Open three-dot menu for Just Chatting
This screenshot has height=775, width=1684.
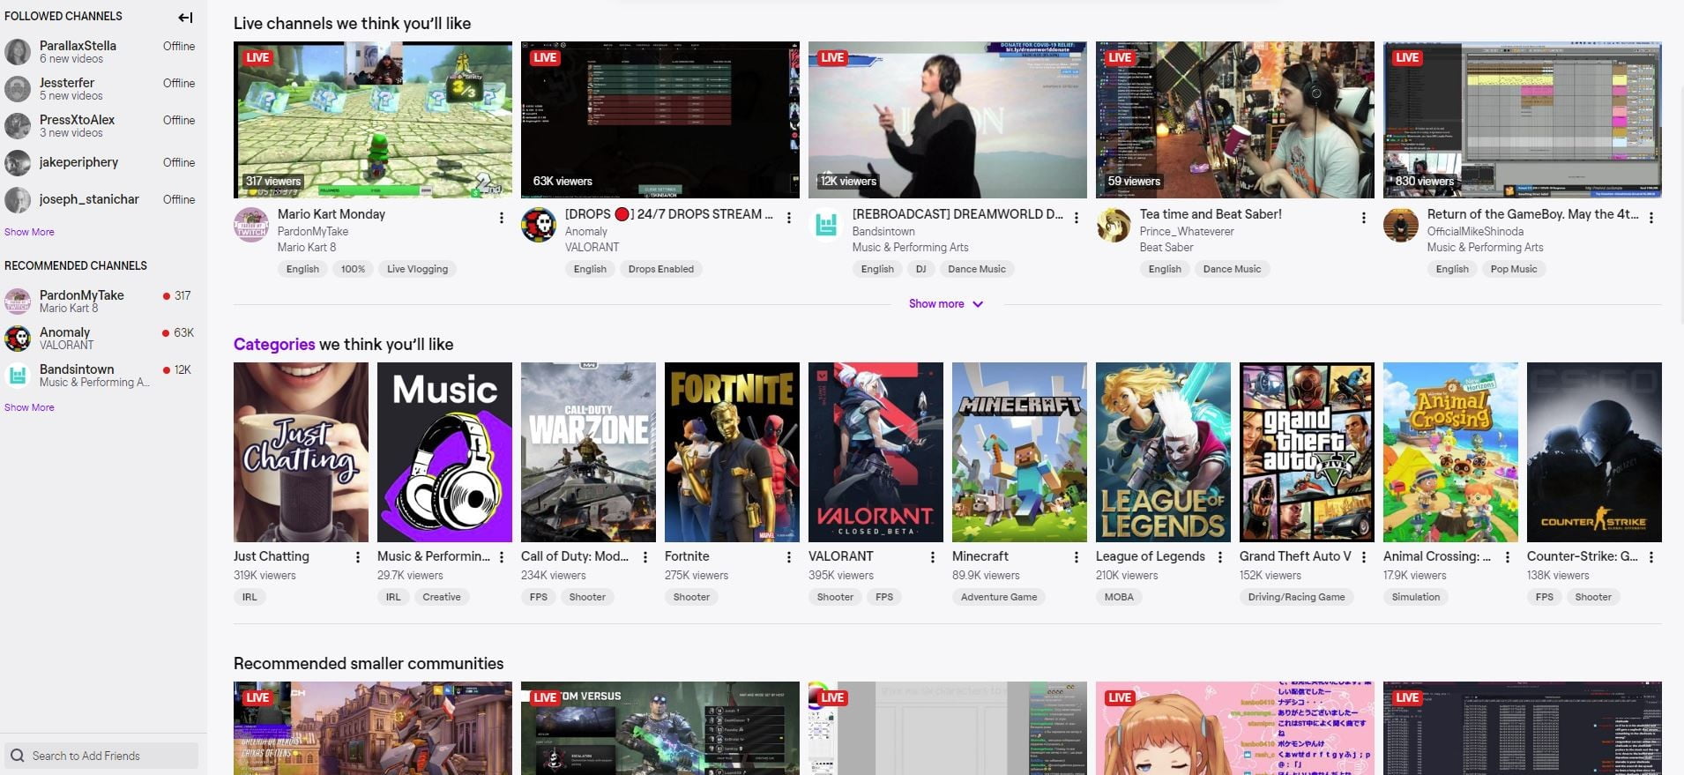[x=358, y=557]
